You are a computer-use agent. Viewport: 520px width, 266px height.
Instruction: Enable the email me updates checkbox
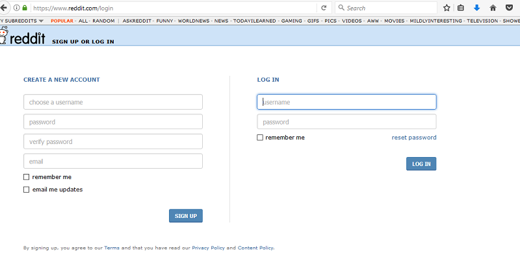26,189
